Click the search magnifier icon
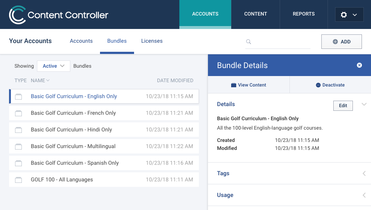 pyautogui.click(x=249, y=42)
